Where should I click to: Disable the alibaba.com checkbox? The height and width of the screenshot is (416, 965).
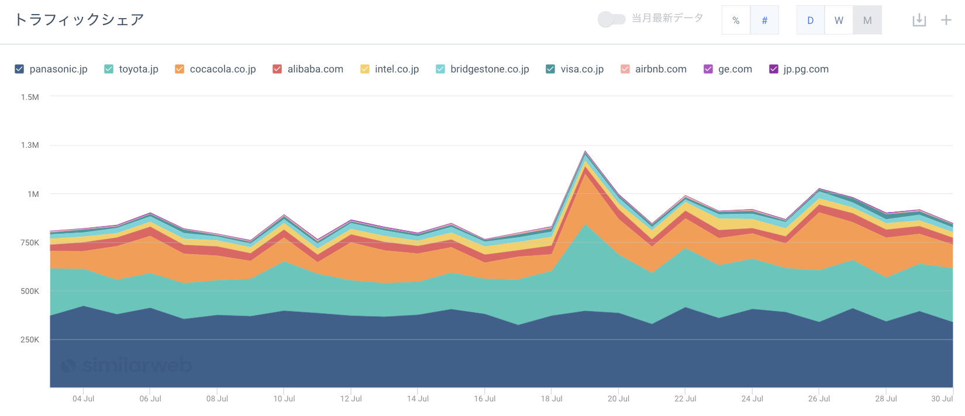pos(277,69)
